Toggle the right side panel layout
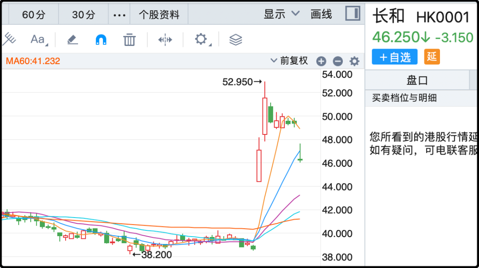Screen dimensions: 479x268 click(x=353, y=14)
